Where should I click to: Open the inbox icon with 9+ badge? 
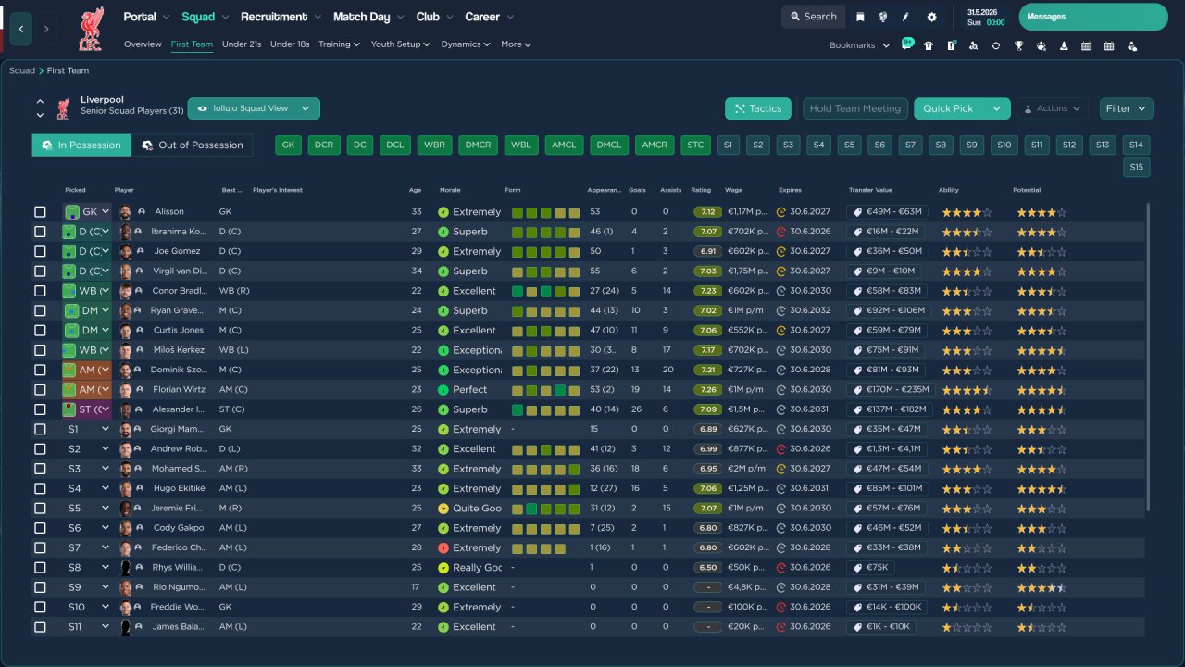point(906,44)
